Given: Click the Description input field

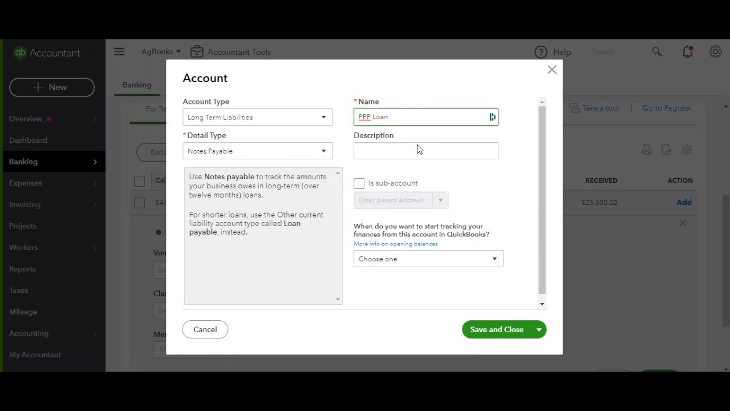Looking at the screenshot, I should click(x=425, y=151).
